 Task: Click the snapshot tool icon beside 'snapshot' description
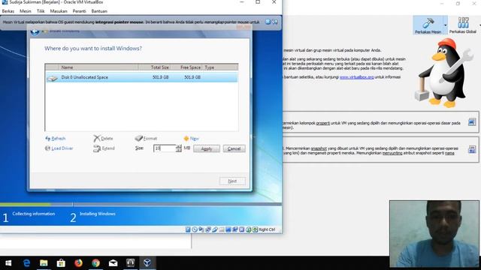[472, 150]
